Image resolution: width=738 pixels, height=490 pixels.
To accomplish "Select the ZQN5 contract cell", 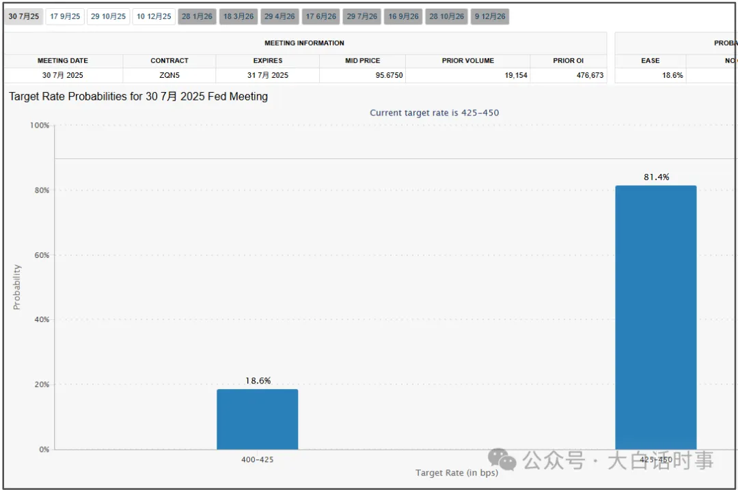I will [x=169, y=75].
